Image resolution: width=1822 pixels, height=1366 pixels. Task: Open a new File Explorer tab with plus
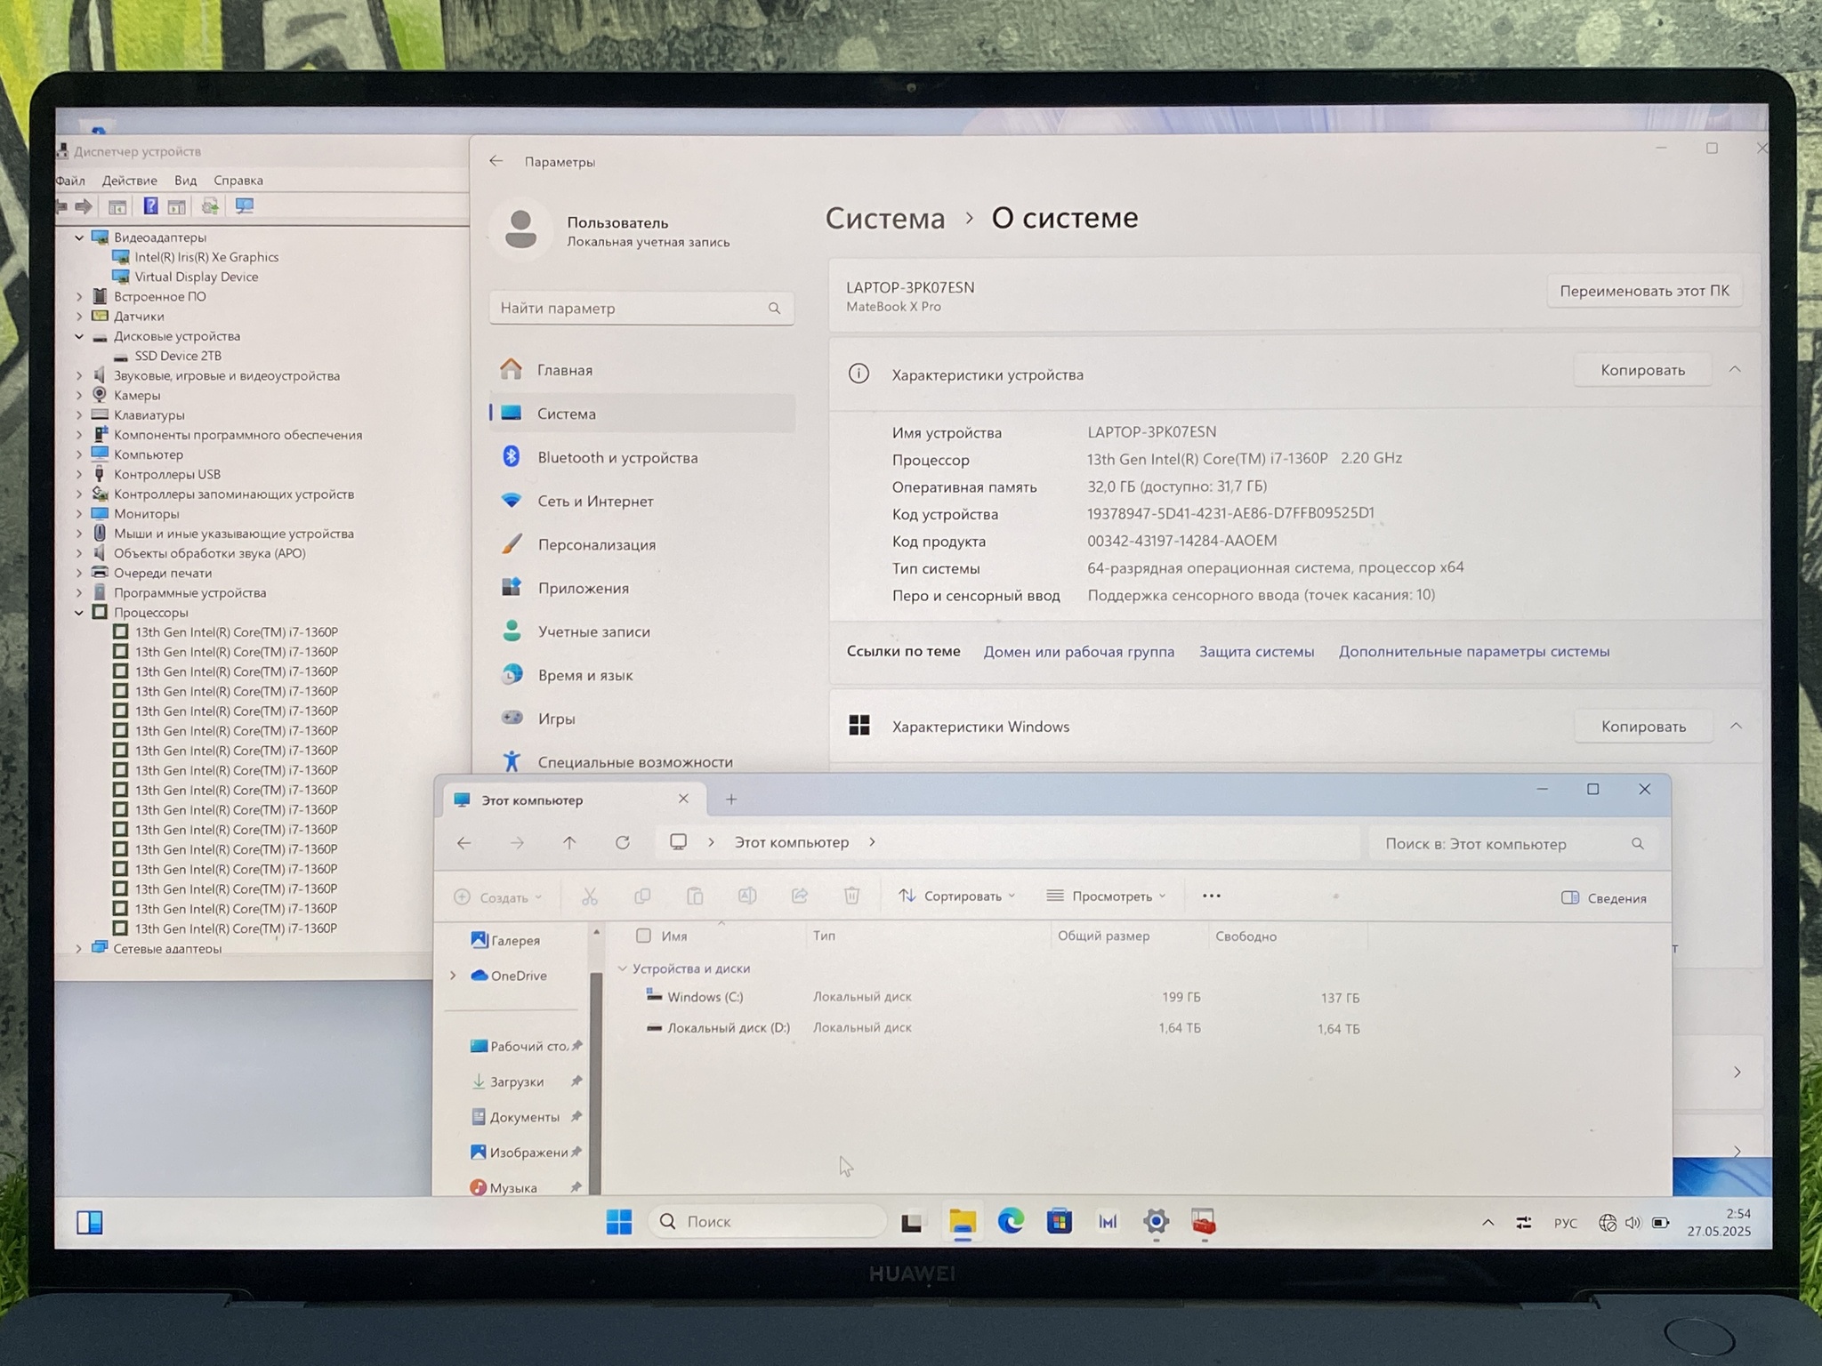pyautogui.click(x=730, y=800)
